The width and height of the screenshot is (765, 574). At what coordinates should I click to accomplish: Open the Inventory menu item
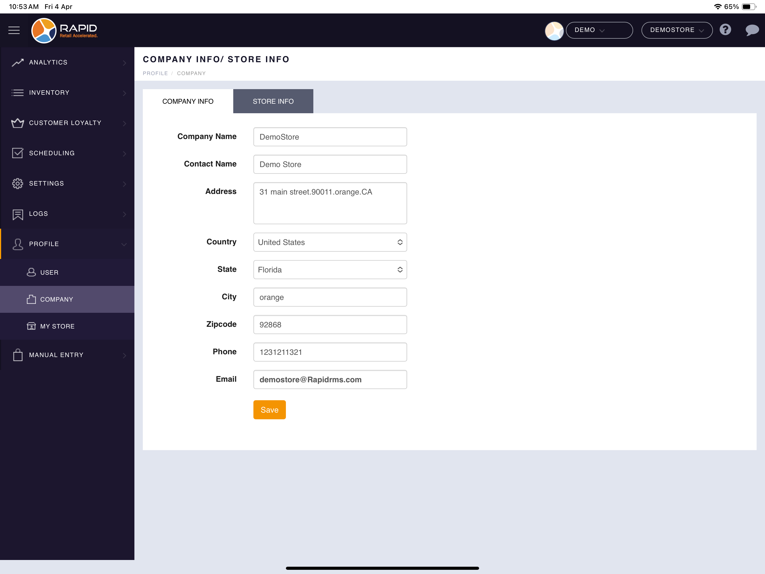(x=67, y=93)
